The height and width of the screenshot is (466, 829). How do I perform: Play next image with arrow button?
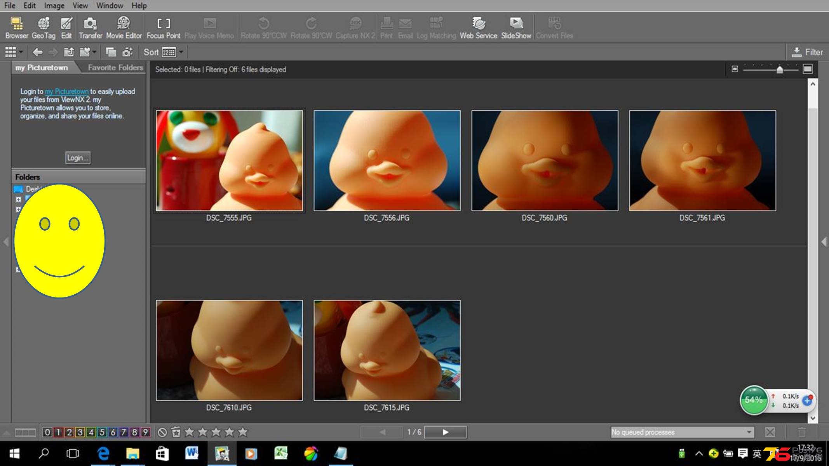tap(445, 432)
